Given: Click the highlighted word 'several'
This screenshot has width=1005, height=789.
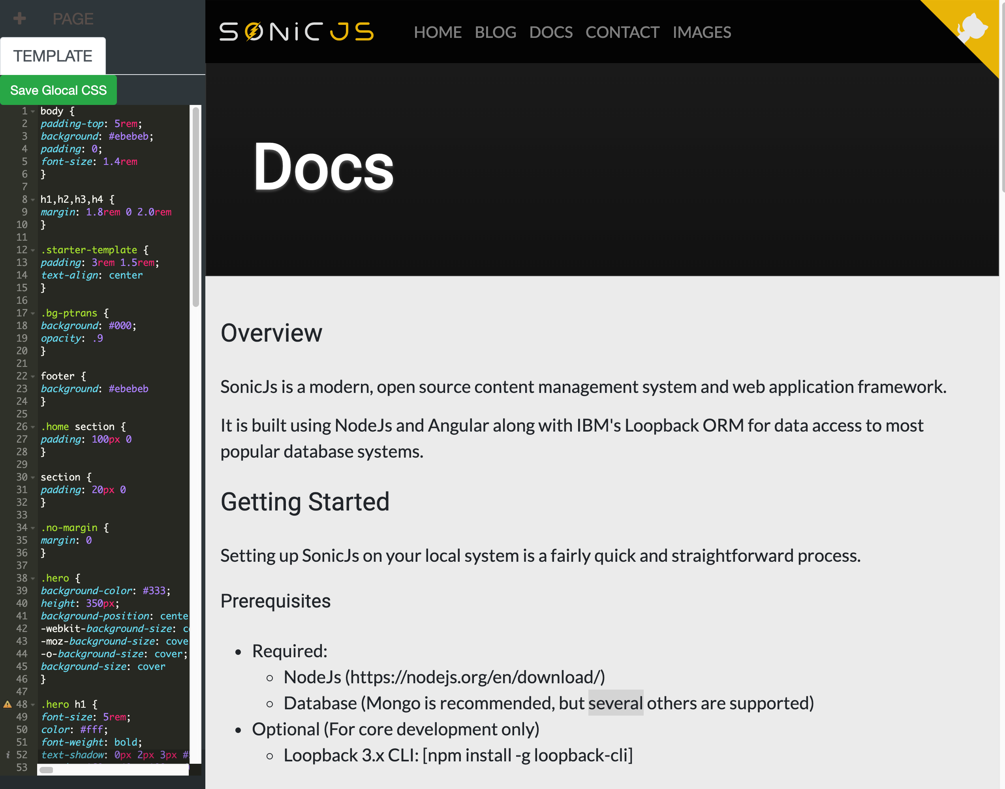Looking at the screenshot, I should click(x=615, y=703).
